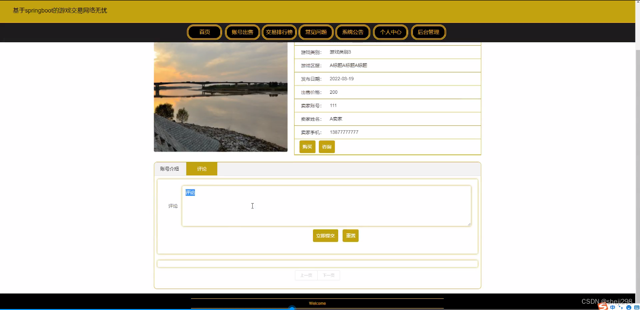Open the 系统公告 announcements page
Viewport: 640px width, 310px height.
(352, 32)
